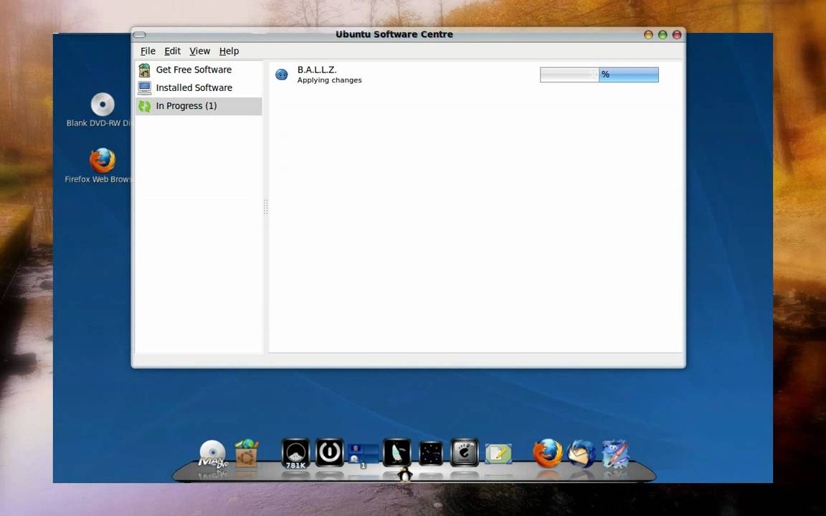Click the B.A.L.L.Z. installation progress bar
Image resolution: width=826 pixels, height=516 pixels.
[599, 75]
